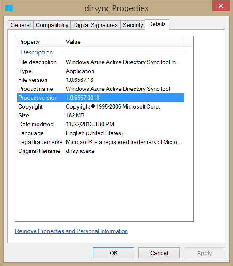
Task: Close the dirsync Properties dialog
Action: [221, 6]
